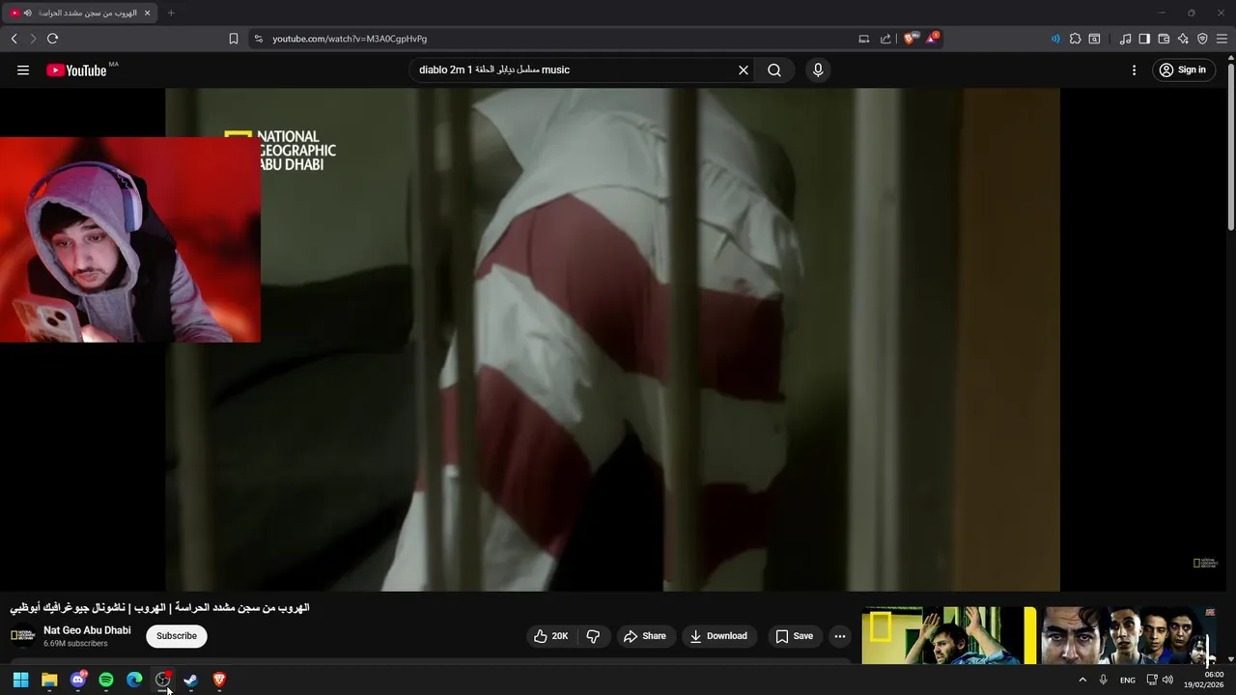1236x695 pixels.
Task: Click the tray microphone icon
Action: (x=1103, y=680)
